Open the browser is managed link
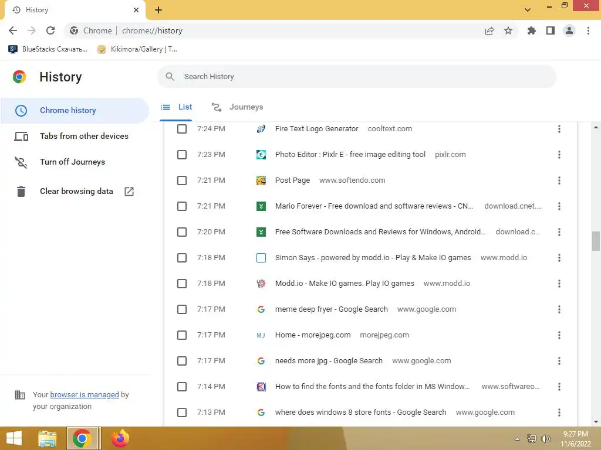The width and height of the screenshot is (601, 450). 85,394
